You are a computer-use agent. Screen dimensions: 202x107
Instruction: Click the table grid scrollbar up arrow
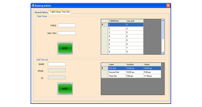163,20
